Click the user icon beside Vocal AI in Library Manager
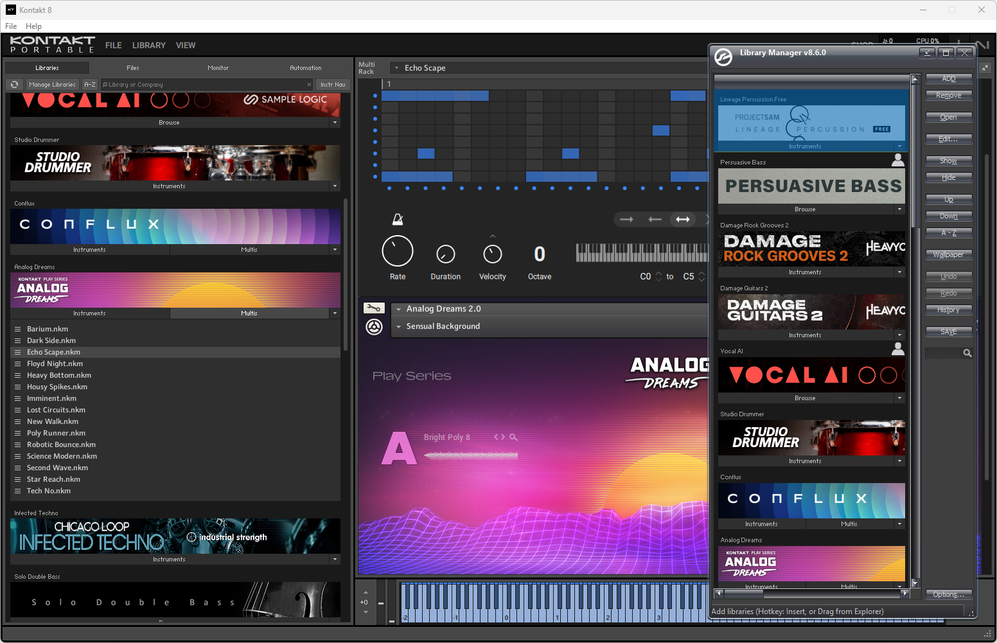 898,349
